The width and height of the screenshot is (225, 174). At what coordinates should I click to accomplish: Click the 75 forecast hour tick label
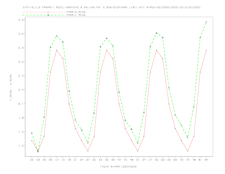pos(188,160)
